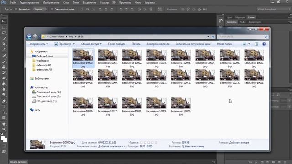
Task: Select the Crop tool
Action: (x=4, y=44)
